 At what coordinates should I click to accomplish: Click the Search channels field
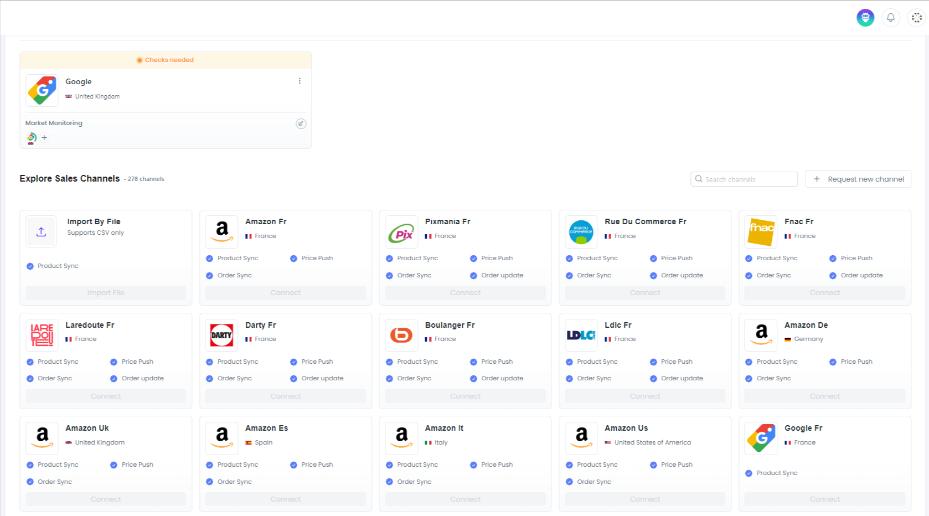[744, 179]
